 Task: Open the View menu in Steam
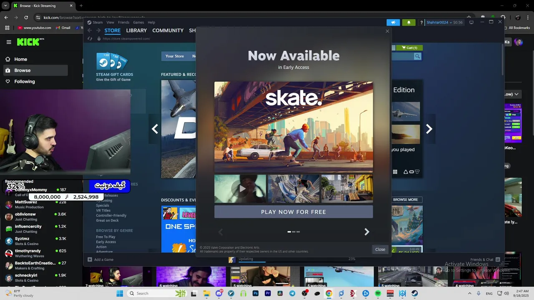(x=110, y=22)
